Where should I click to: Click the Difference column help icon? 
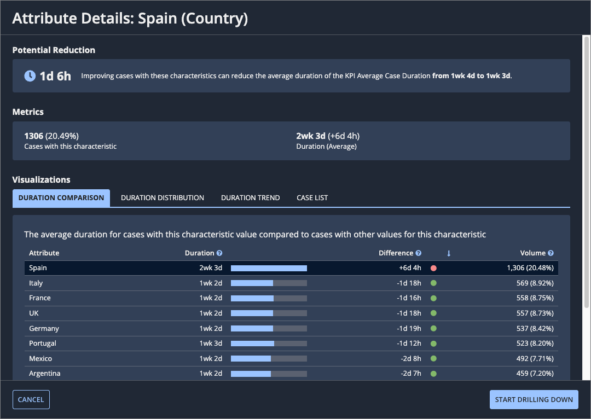(x=419, y=253)
